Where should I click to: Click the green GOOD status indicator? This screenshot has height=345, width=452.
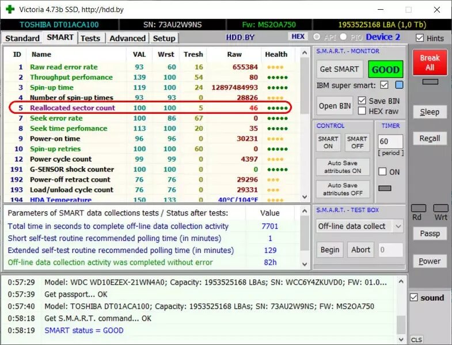386,70
